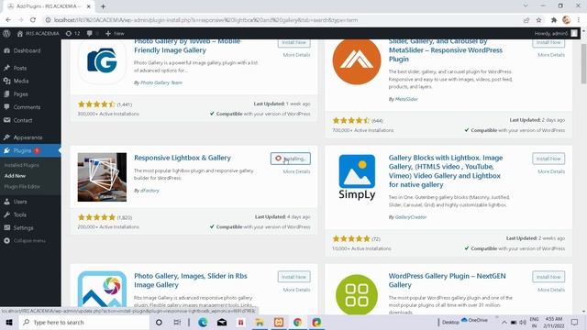Go to Dashboard in sidebar
This screenshot has height=330, width=587.
(27, 50)
